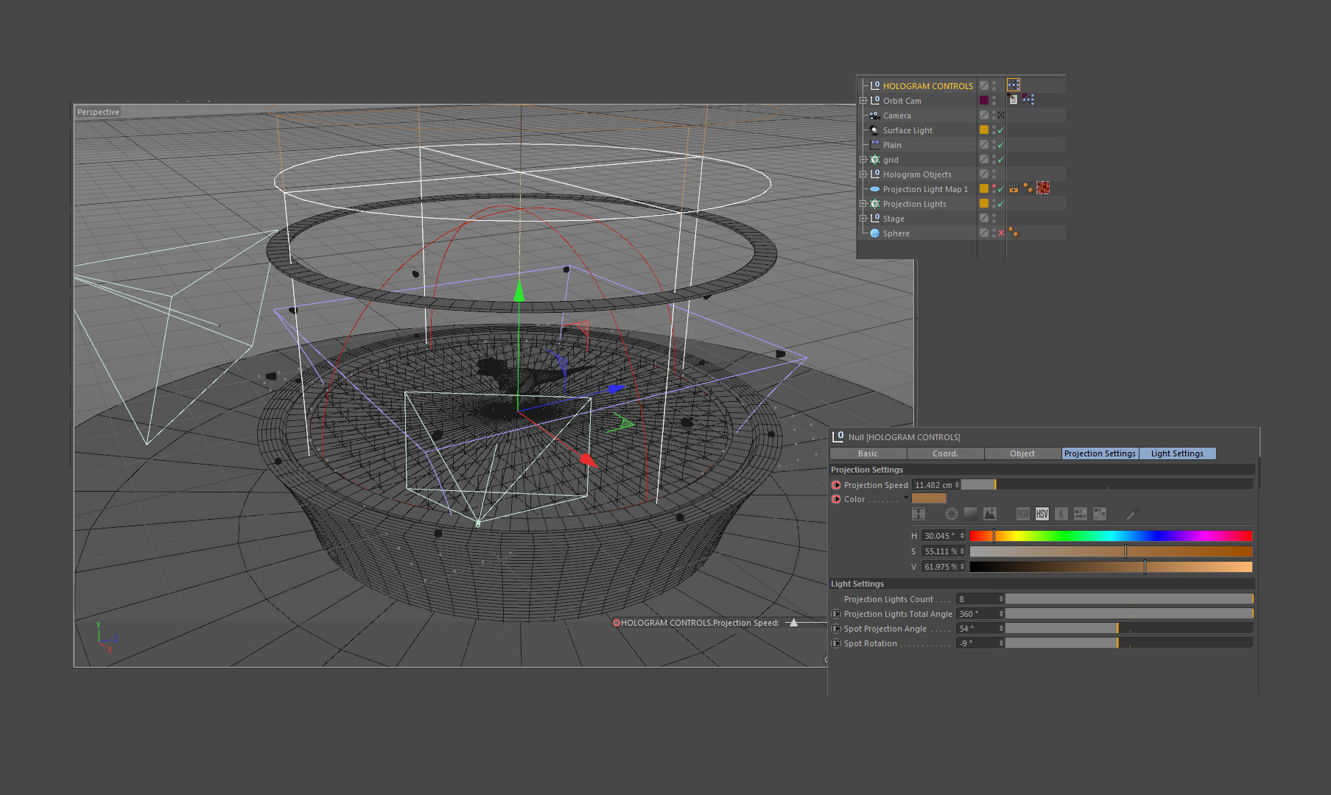Click the brown Color swatch

(928, 498)
